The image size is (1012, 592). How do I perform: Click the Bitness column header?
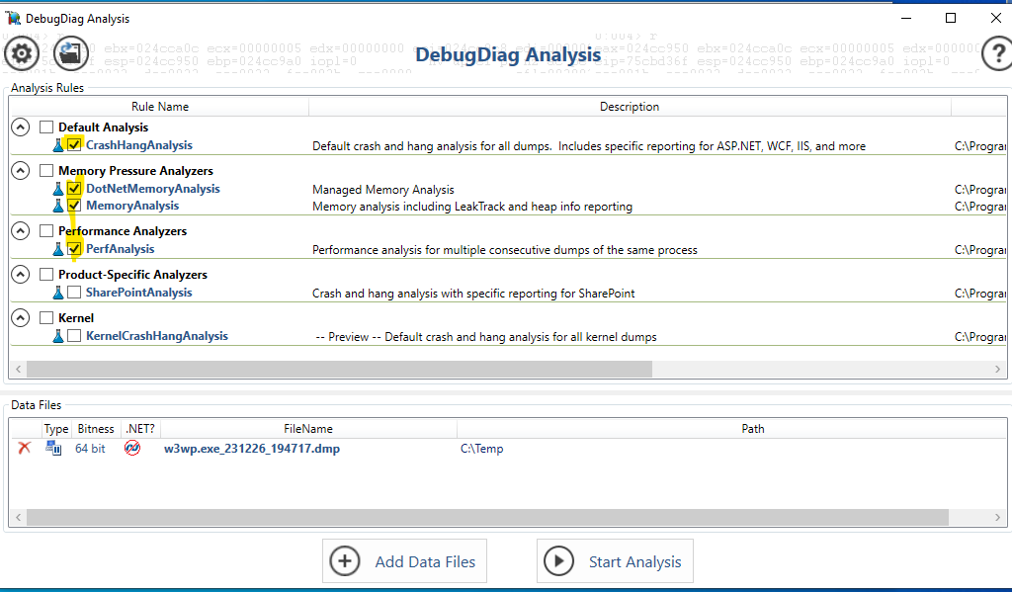coord(96,429)
